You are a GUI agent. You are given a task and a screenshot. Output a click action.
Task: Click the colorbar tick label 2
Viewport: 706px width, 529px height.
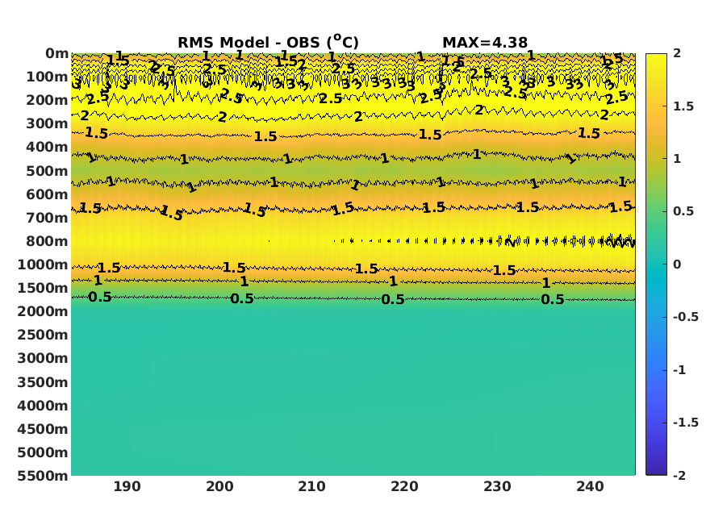[677, 53]
